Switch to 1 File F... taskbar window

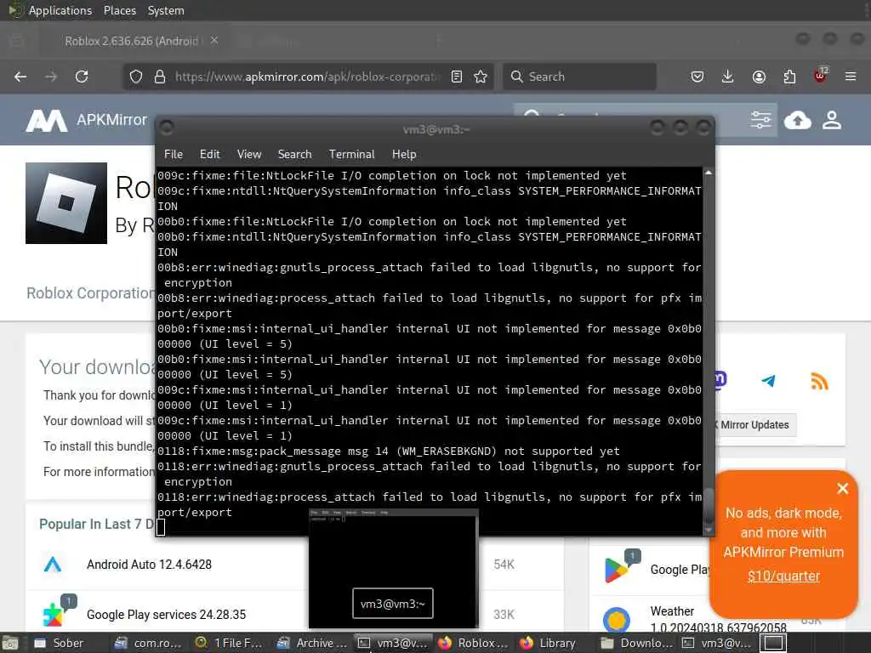click(x=229, y=643)
